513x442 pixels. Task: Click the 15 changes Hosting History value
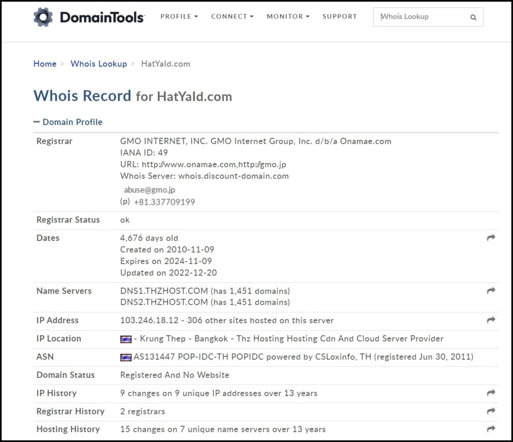pos(223,429)
